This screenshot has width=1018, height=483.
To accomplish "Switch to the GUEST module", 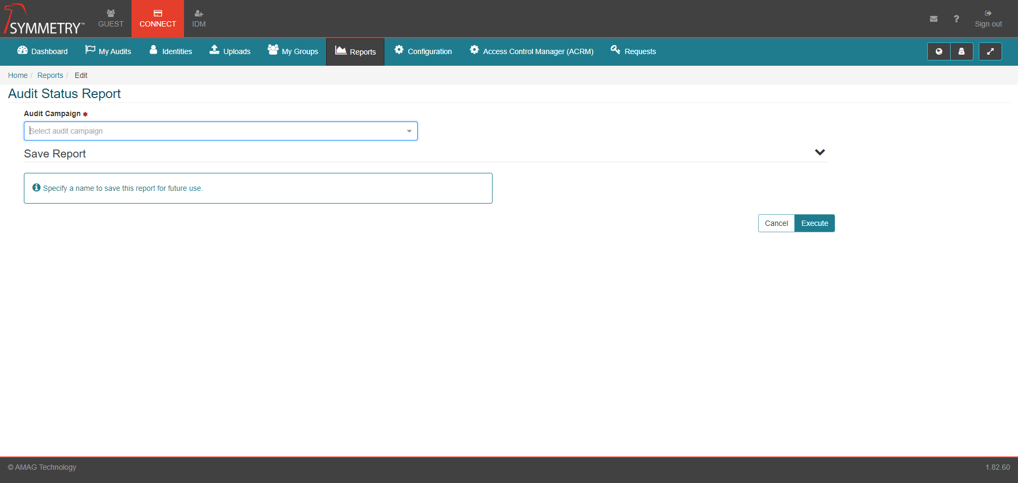I will point(111,19).
